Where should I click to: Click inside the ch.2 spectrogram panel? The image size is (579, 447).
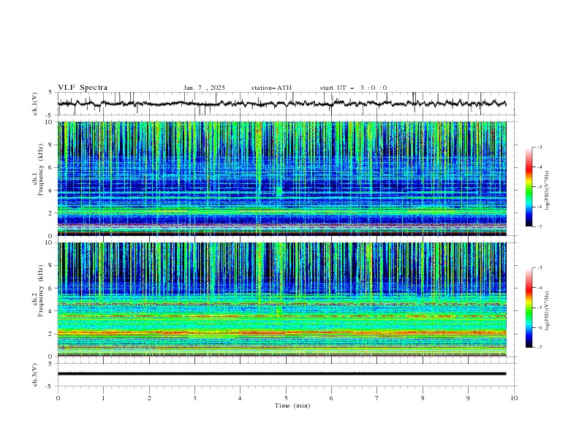click(281, 299)
